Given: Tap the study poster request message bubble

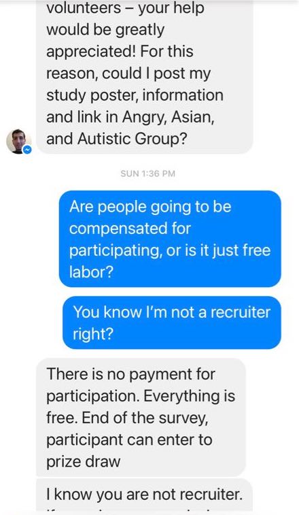Looking at the screenshot, I should (x=145, y=76).
